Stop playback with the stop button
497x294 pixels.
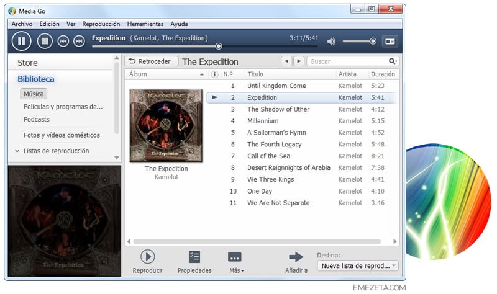point(45,41)
